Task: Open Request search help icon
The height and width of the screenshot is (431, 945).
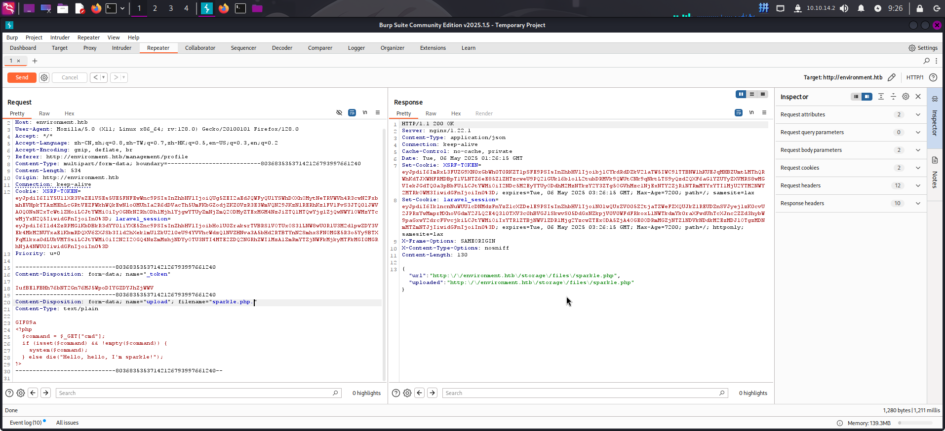Action: 9,393
